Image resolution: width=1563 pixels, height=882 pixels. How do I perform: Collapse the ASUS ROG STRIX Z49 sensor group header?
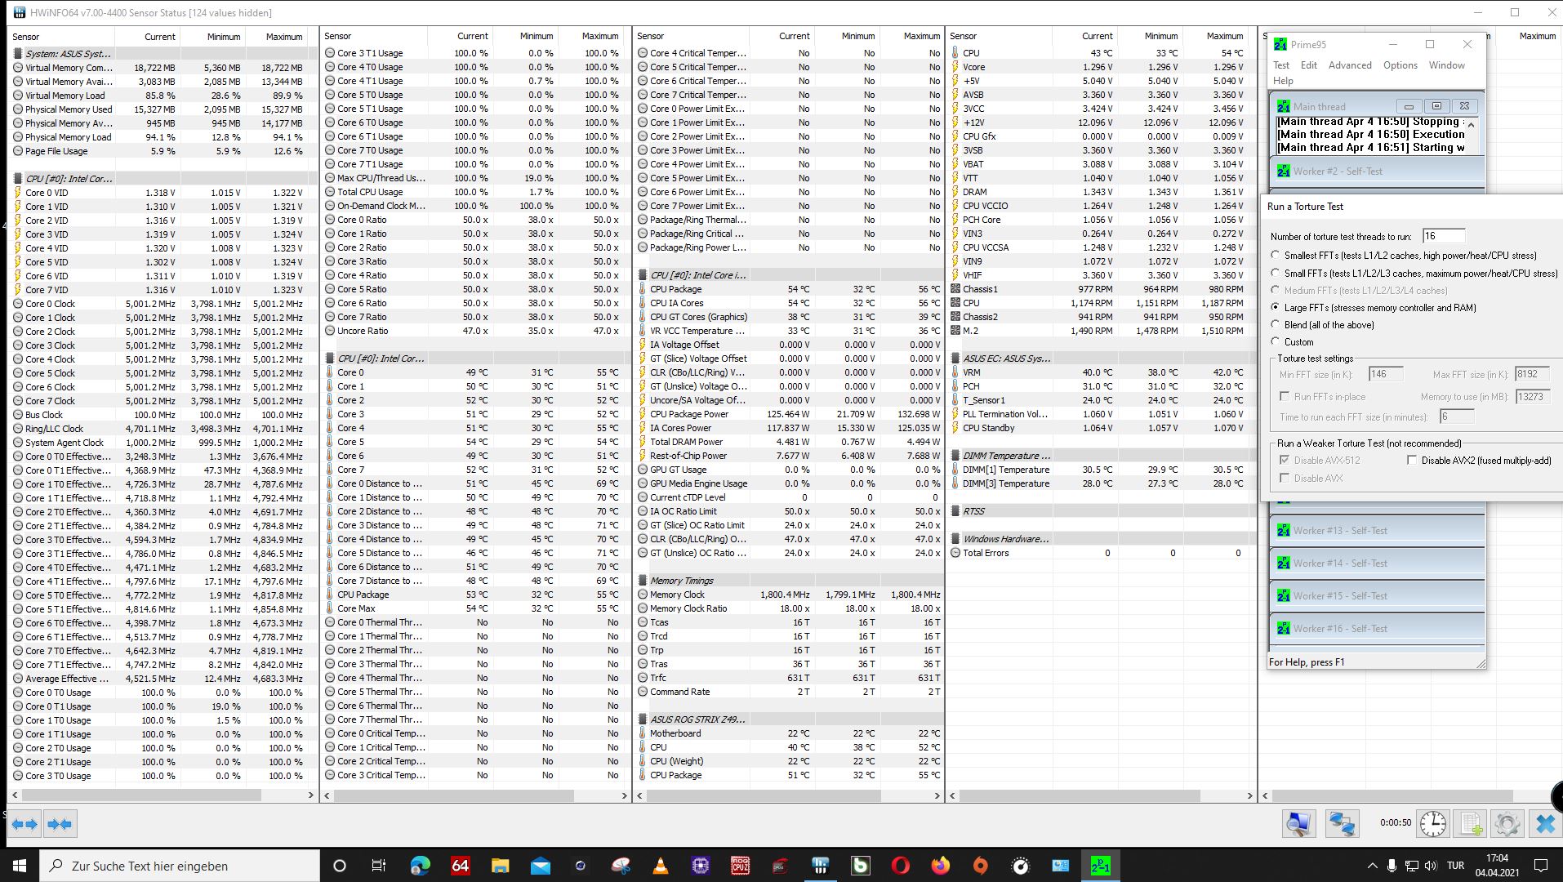pos(789,719)
